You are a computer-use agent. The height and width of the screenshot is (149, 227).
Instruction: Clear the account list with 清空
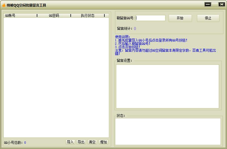[x=92, y=142]
